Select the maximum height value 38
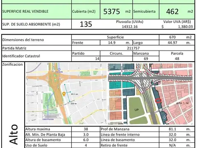This screenshot has width=197, height=148. coord(86,129)
